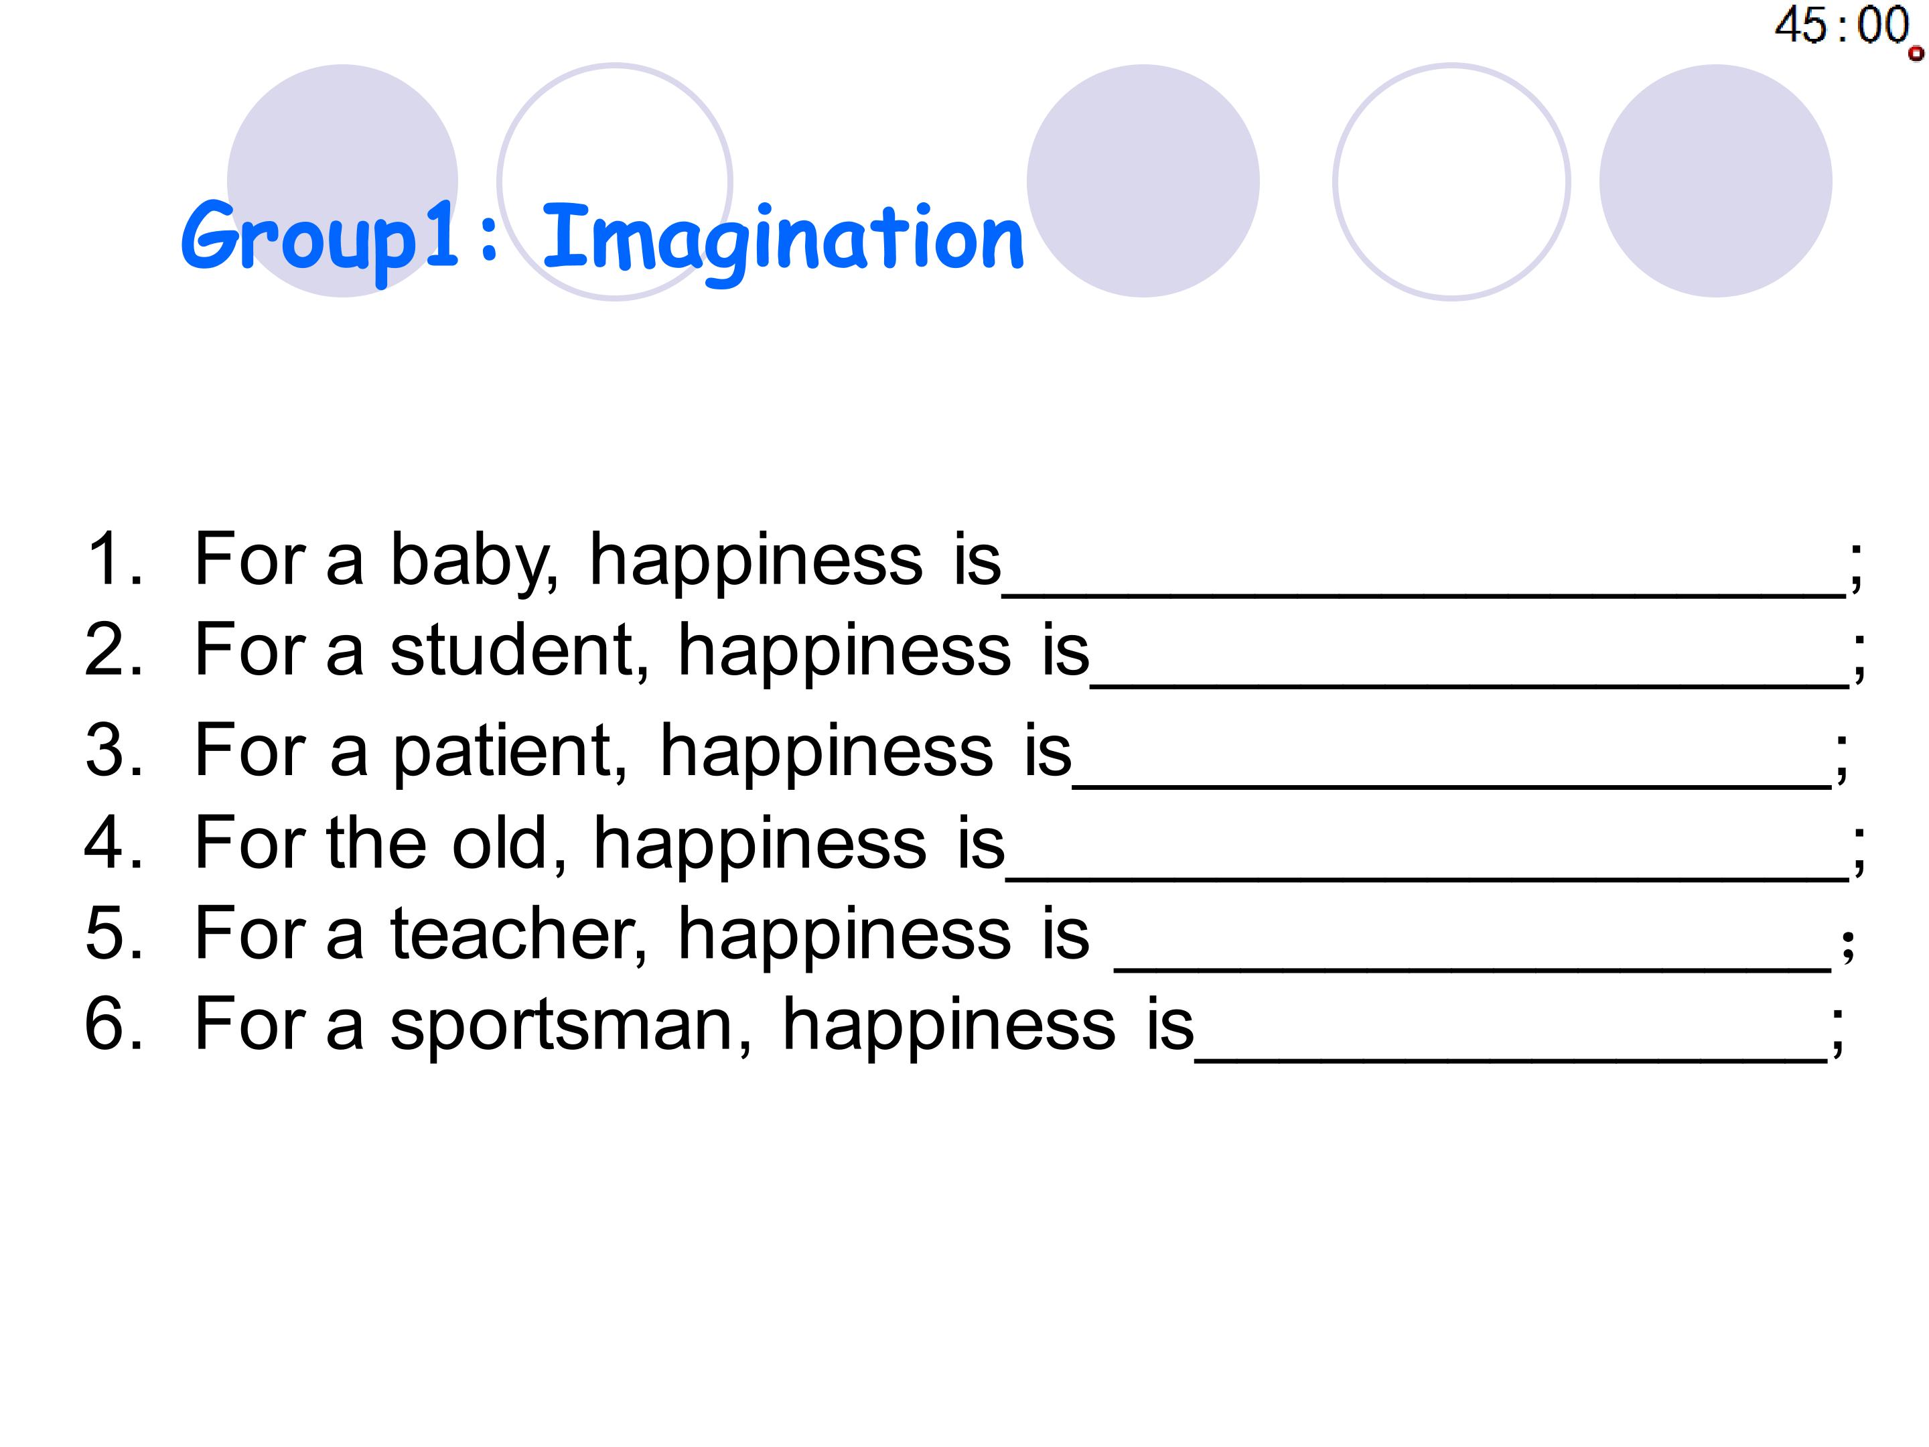Click sentence 6 text 'For a sportsman'
The width and height of the screenshot is (1929, 1447).
tap(473, 1026)
